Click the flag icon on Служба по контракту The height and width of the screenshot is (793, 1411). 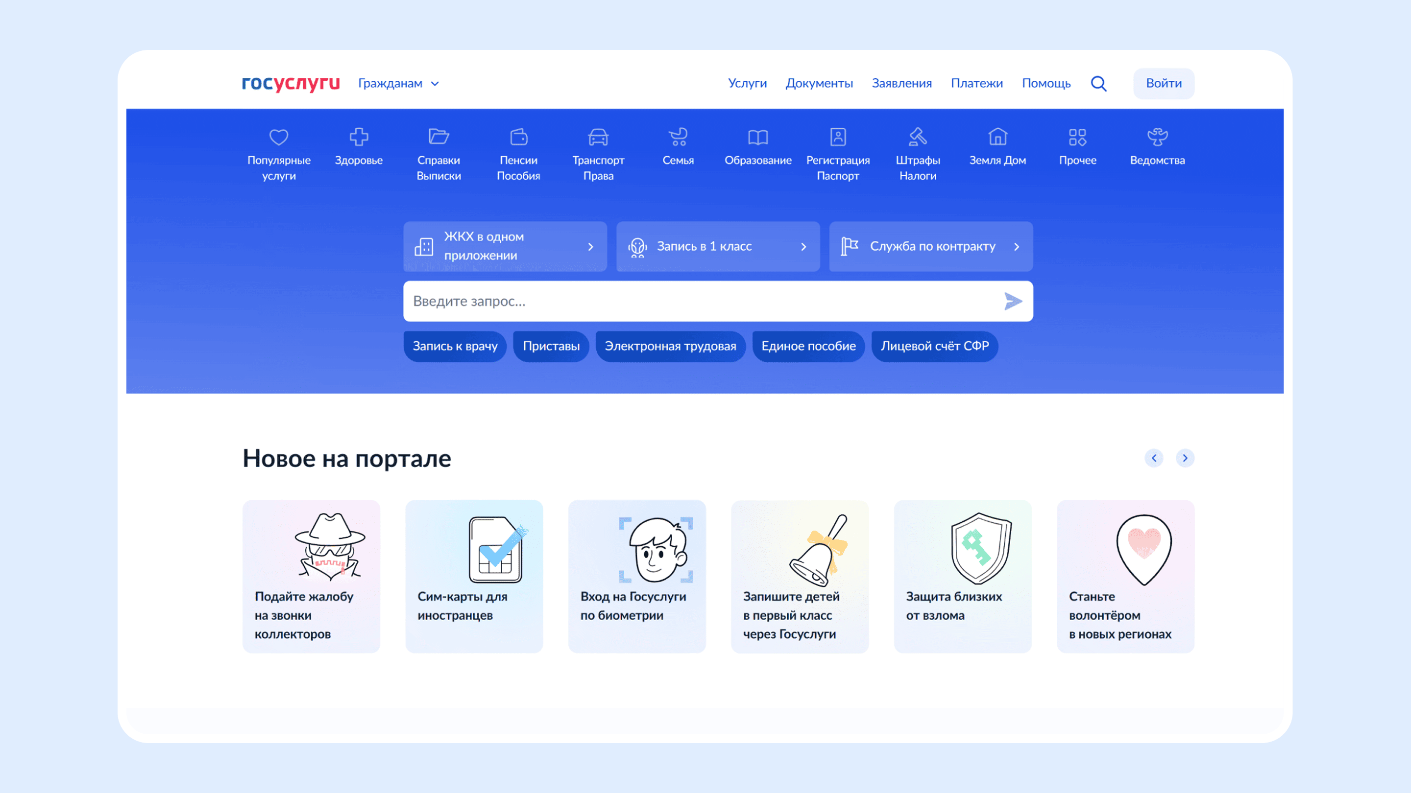tap(850, 246)
